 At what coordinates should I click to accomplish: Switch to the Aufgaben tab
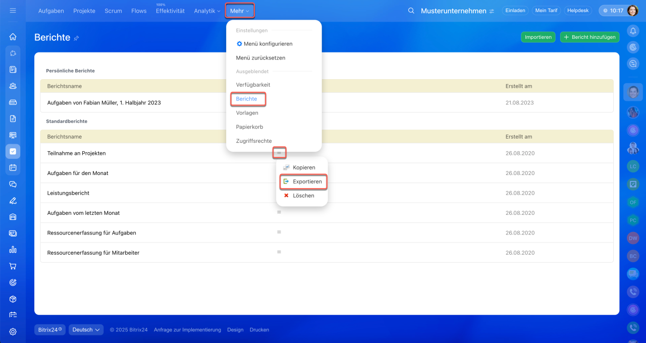pyautogui.click(x=51, y=11)
